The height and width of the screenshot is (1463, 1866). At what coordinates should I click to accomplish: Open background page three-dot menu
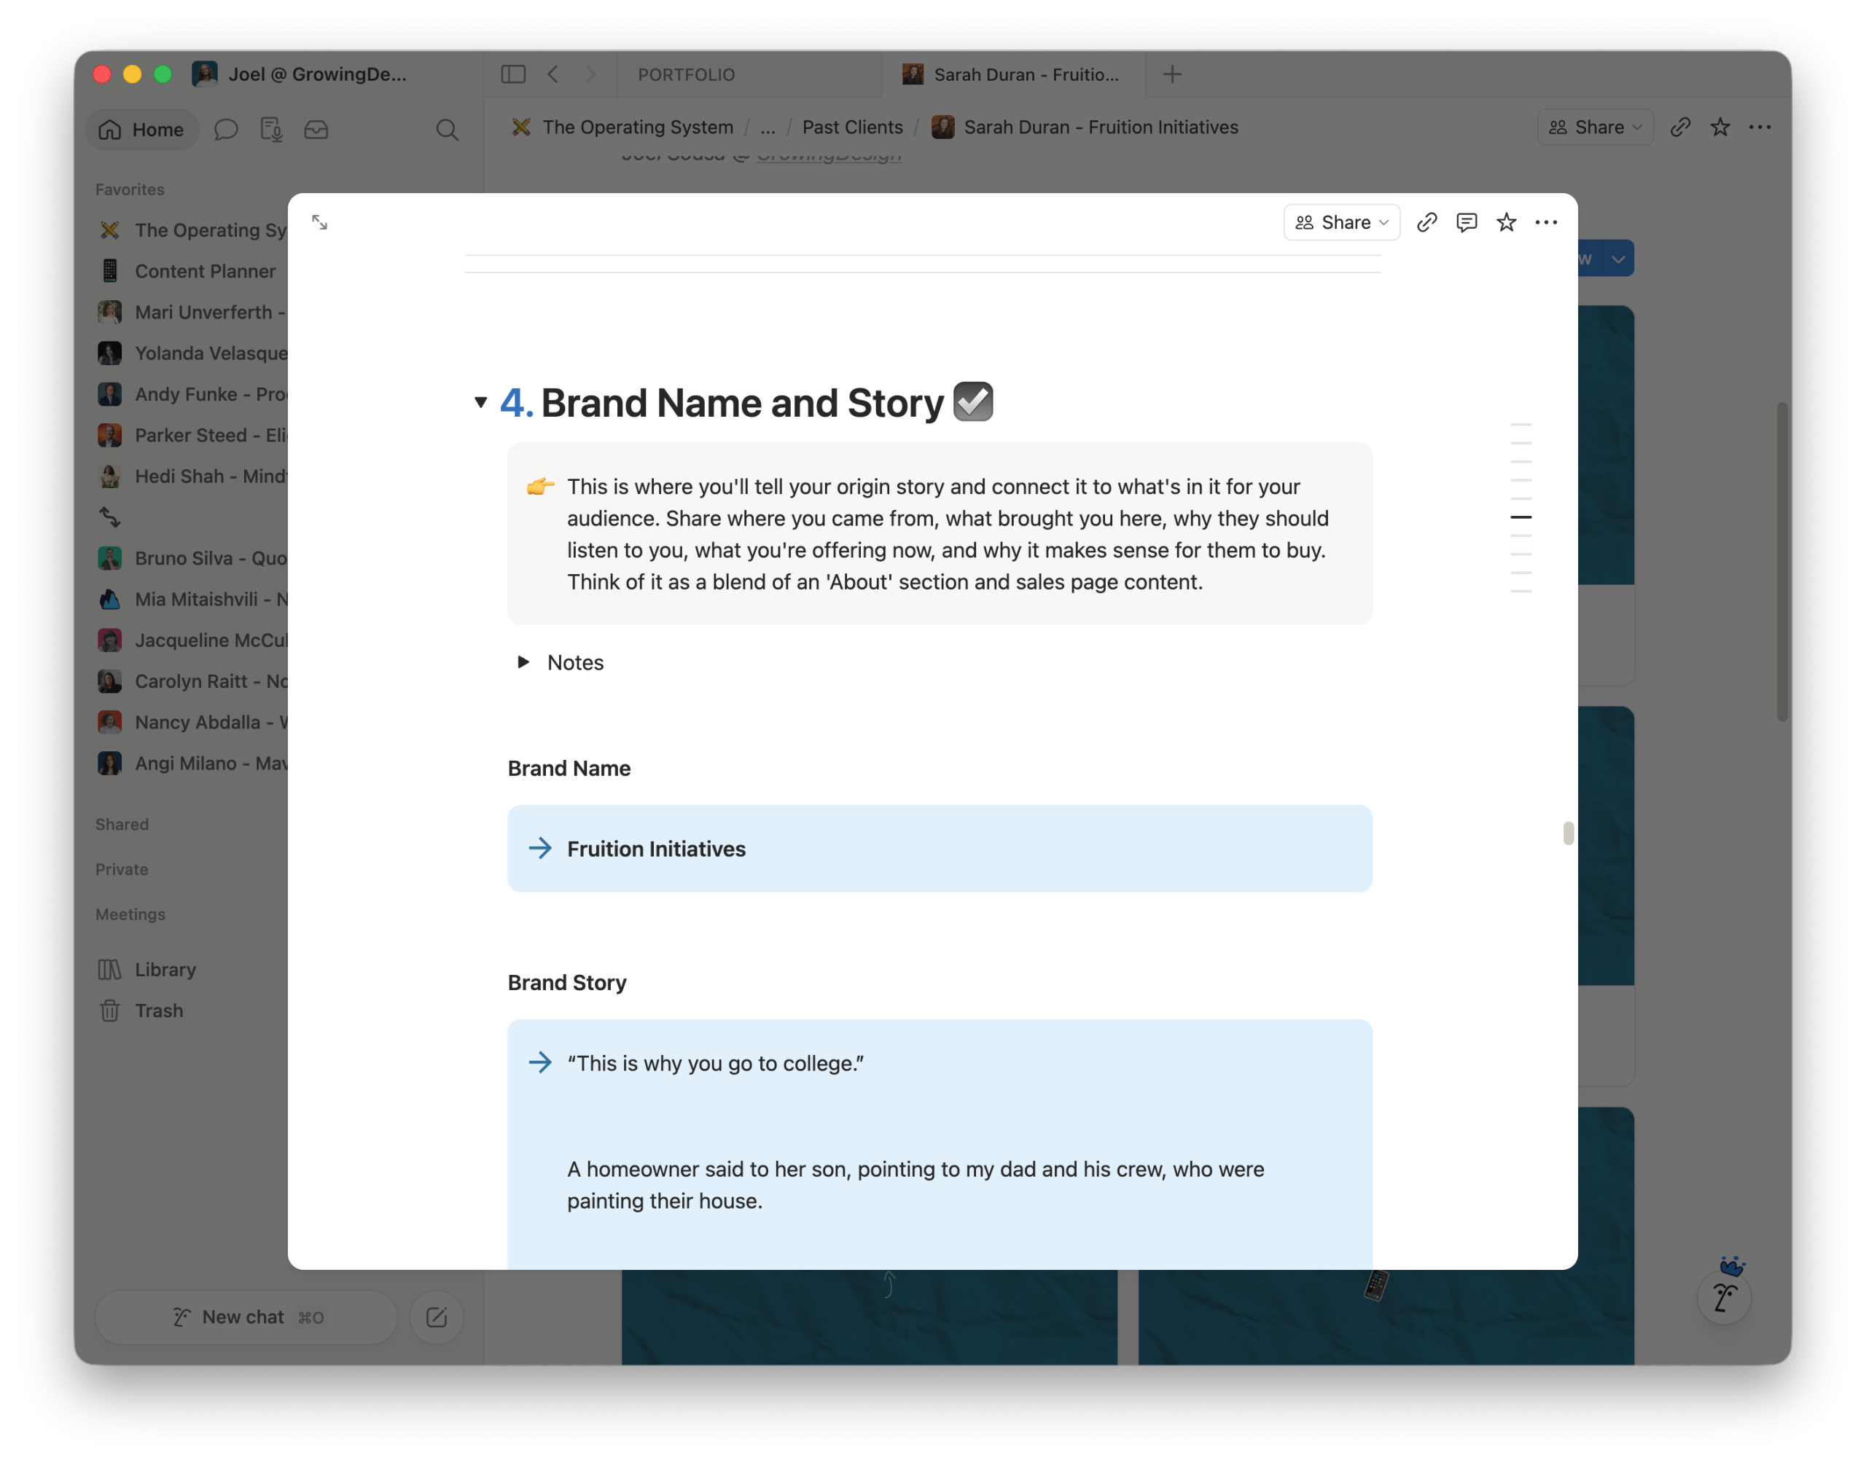[x=1760, y=127]
